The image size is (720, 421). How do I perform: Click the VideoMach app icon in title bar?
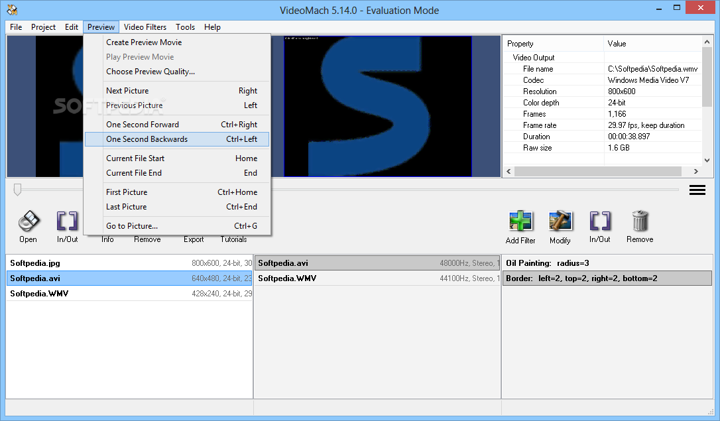click(x=12, y=10)
